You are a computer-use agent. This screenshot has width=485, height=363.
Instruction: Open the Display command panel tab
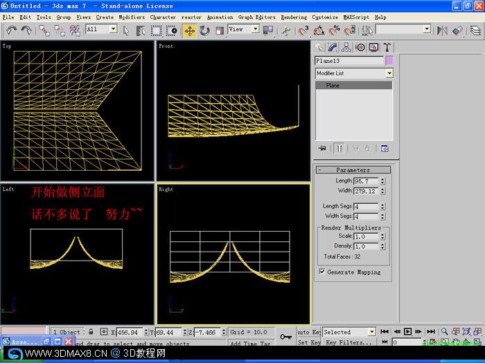coord(373,47)
